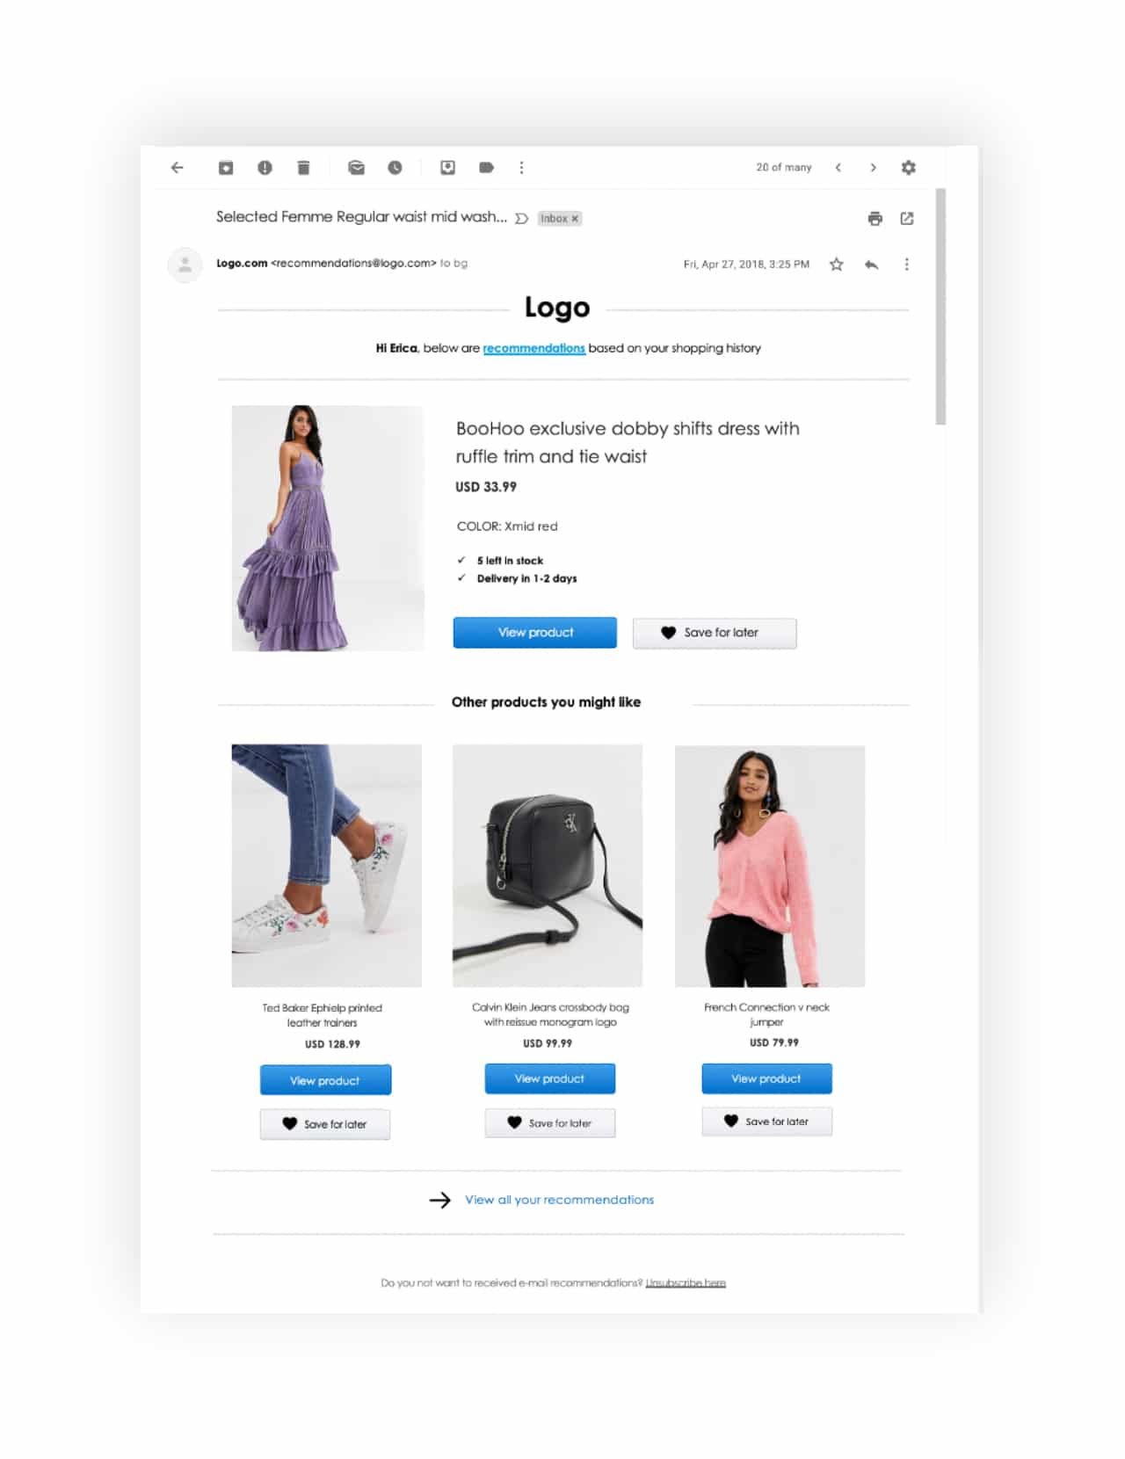Image resolution: width=1125 pixels, height=1459 pixels.
Task: Open the Move to icon
Action: point(447,167)
